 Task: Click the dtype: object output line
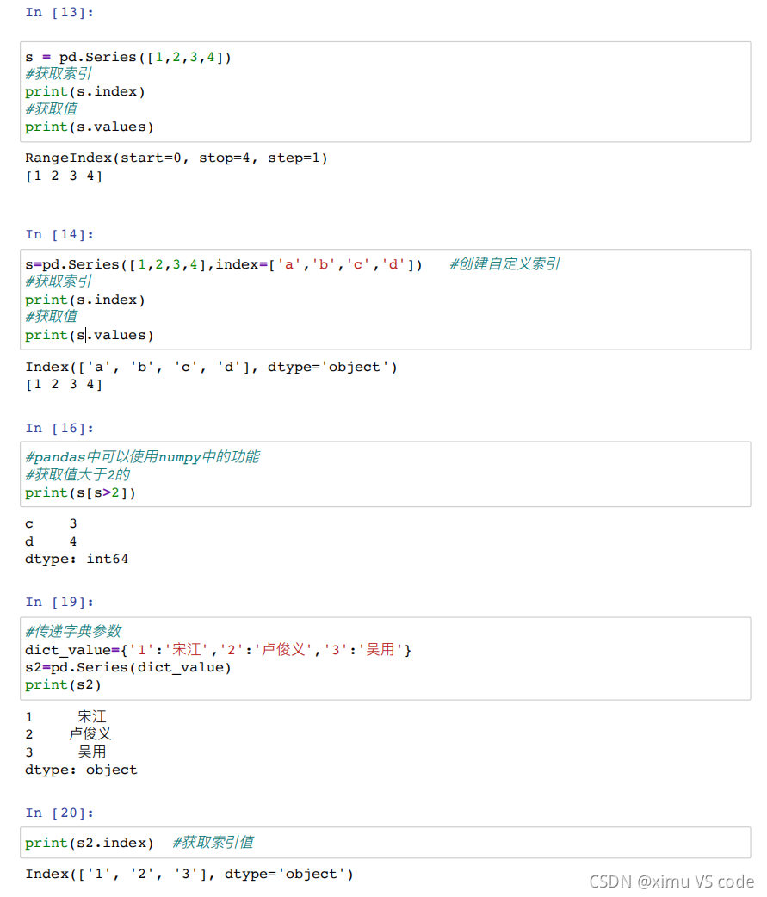tap(81, 770)
